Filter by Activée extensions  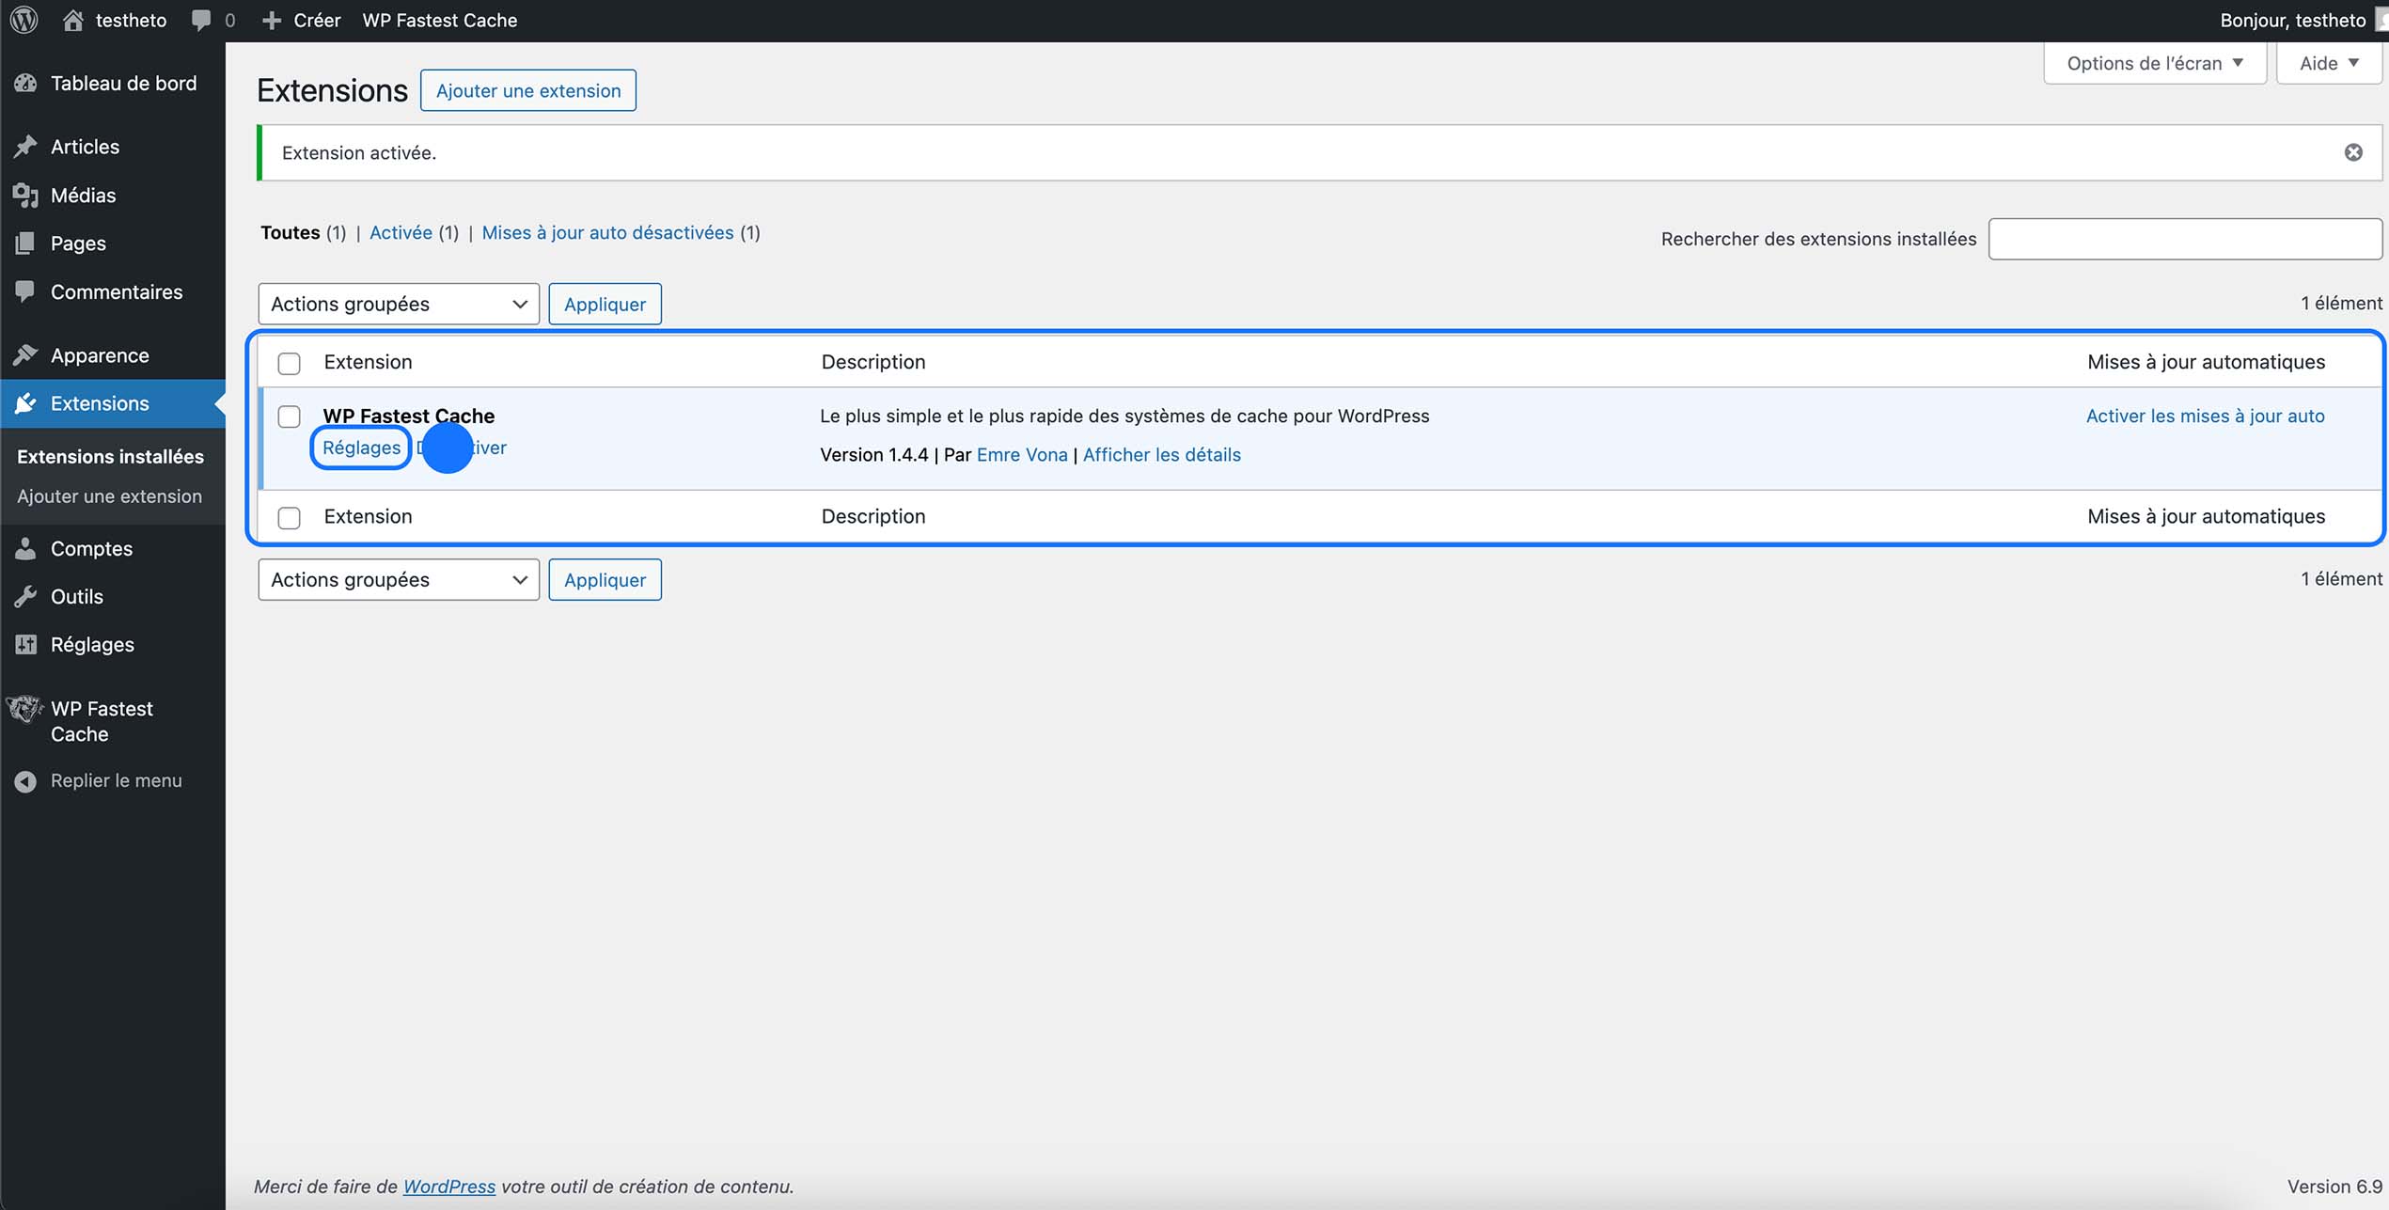(x=401, y=232)
